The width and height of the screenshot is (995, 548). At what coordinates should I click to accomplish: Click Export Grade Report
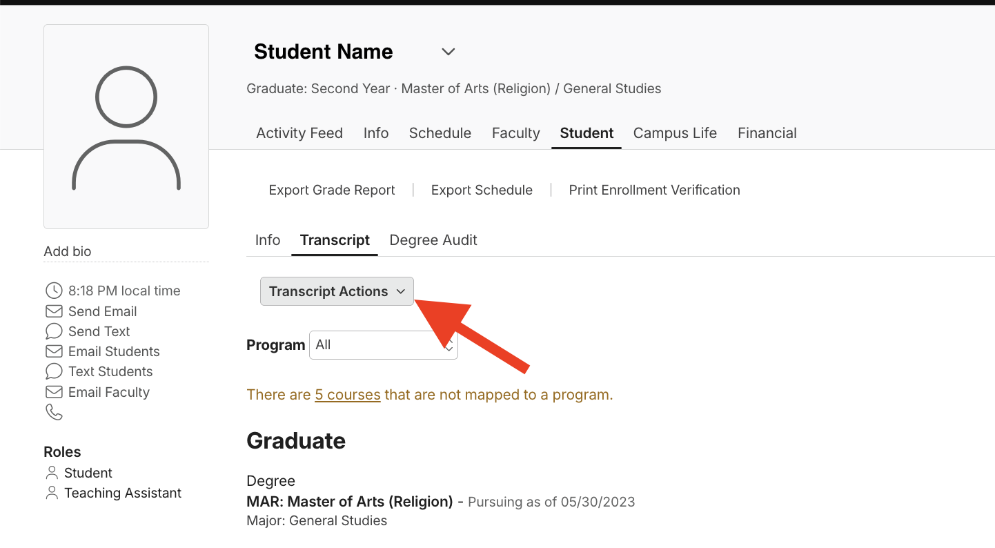(x=332, y=190)
